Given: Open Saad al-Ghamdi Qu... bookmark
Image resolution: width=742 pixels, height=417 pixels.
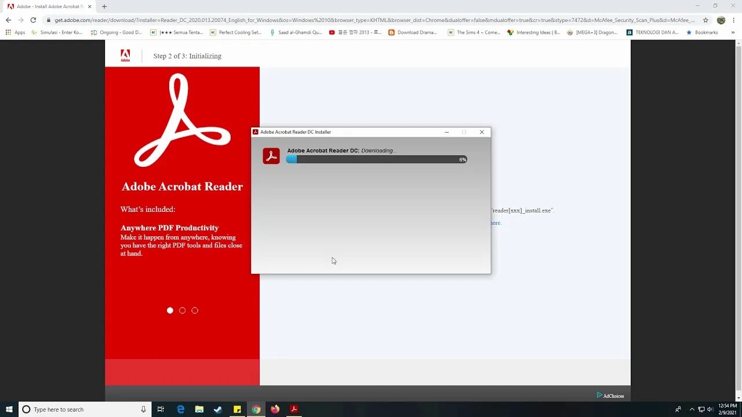Looking at the screenshot, I should point(296,32).
